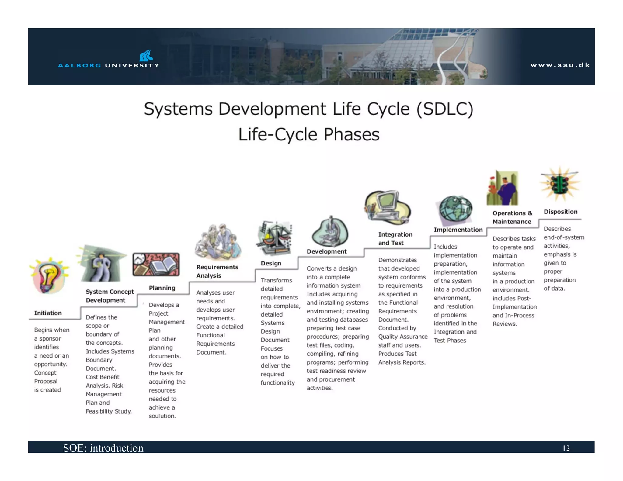Screen dimensions: 623x481
Task: Click the traffic light Disposition icon
Action: pyautogui.click(x=560, y=184)
